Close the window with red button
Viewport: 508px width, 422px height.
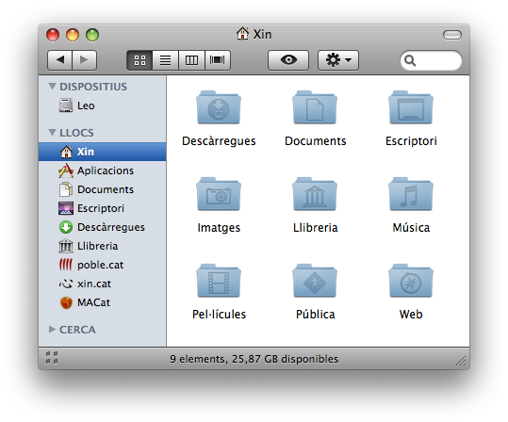[53, 35]
